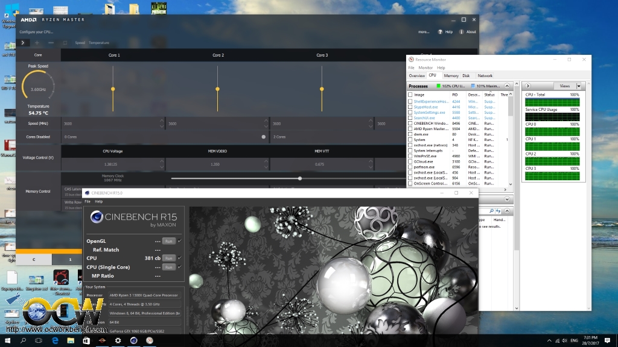Show hidden system tray icons chevron

coord(549,340)
